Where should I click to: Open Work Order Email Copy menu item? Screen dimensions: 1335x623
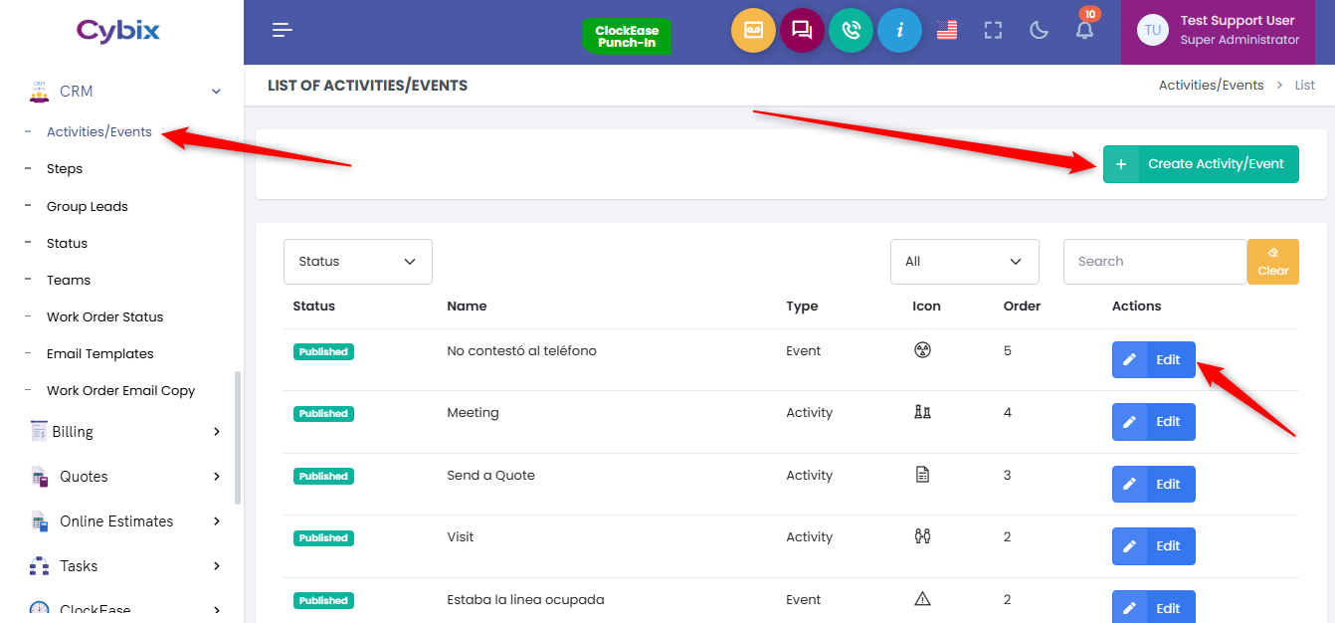tap(120, 390)
